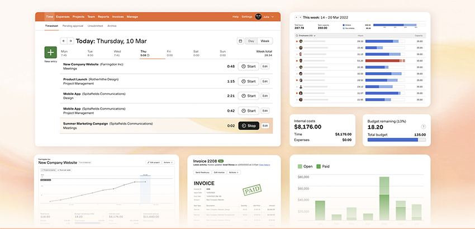Click the green New entry plus button

tap(51, 53)
